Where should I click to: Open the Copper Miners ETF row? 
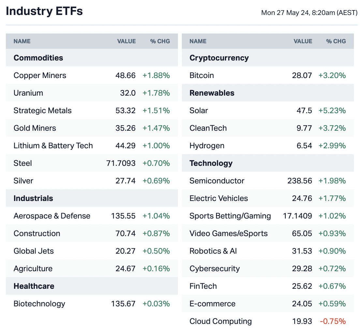pos(40,75)
